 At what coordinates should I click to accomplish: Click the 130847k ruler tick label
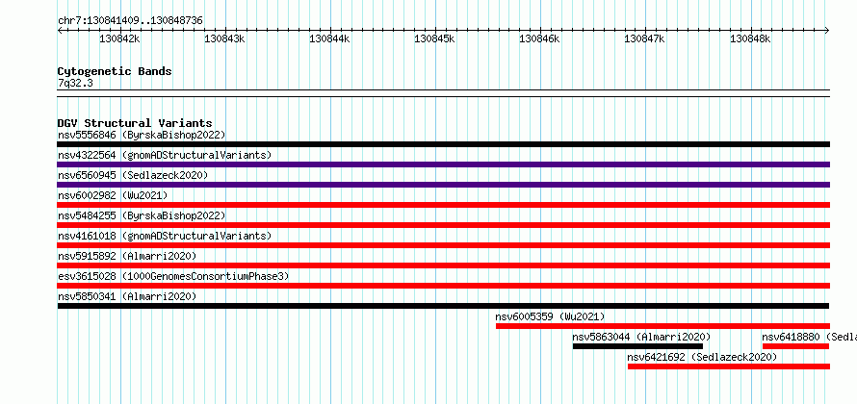pyautogui.click(x=644, y=38)
